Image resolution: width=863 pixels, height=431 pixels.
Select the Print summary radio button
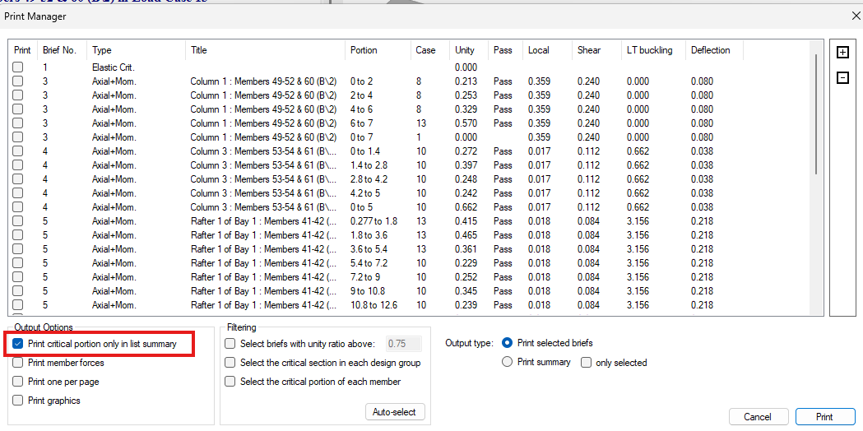(x=508, y=362)
